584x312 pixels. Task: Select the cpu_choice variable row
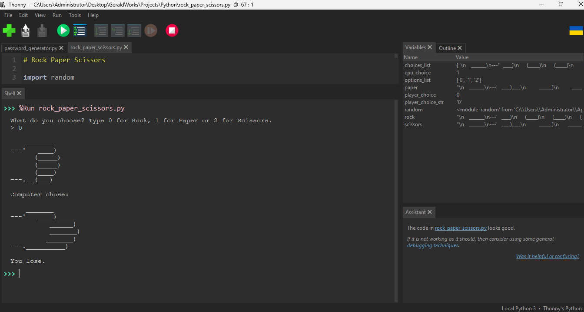418,73
